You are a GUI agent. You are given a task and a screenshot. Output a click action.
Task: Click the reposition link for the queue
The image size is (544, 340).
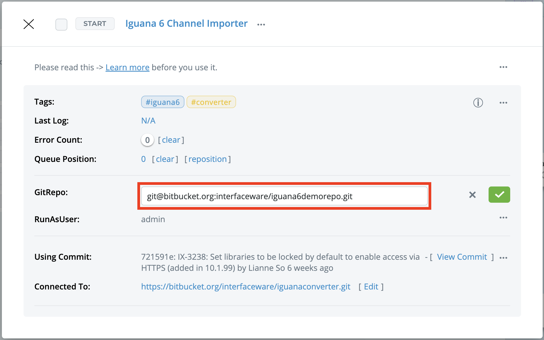point(207,159)
